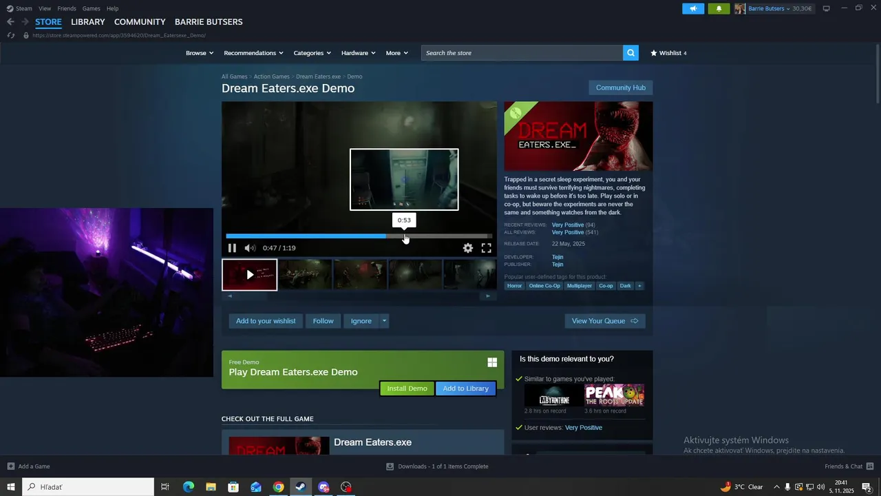Click the Add a Game plus icon

[x=10, y=466]
